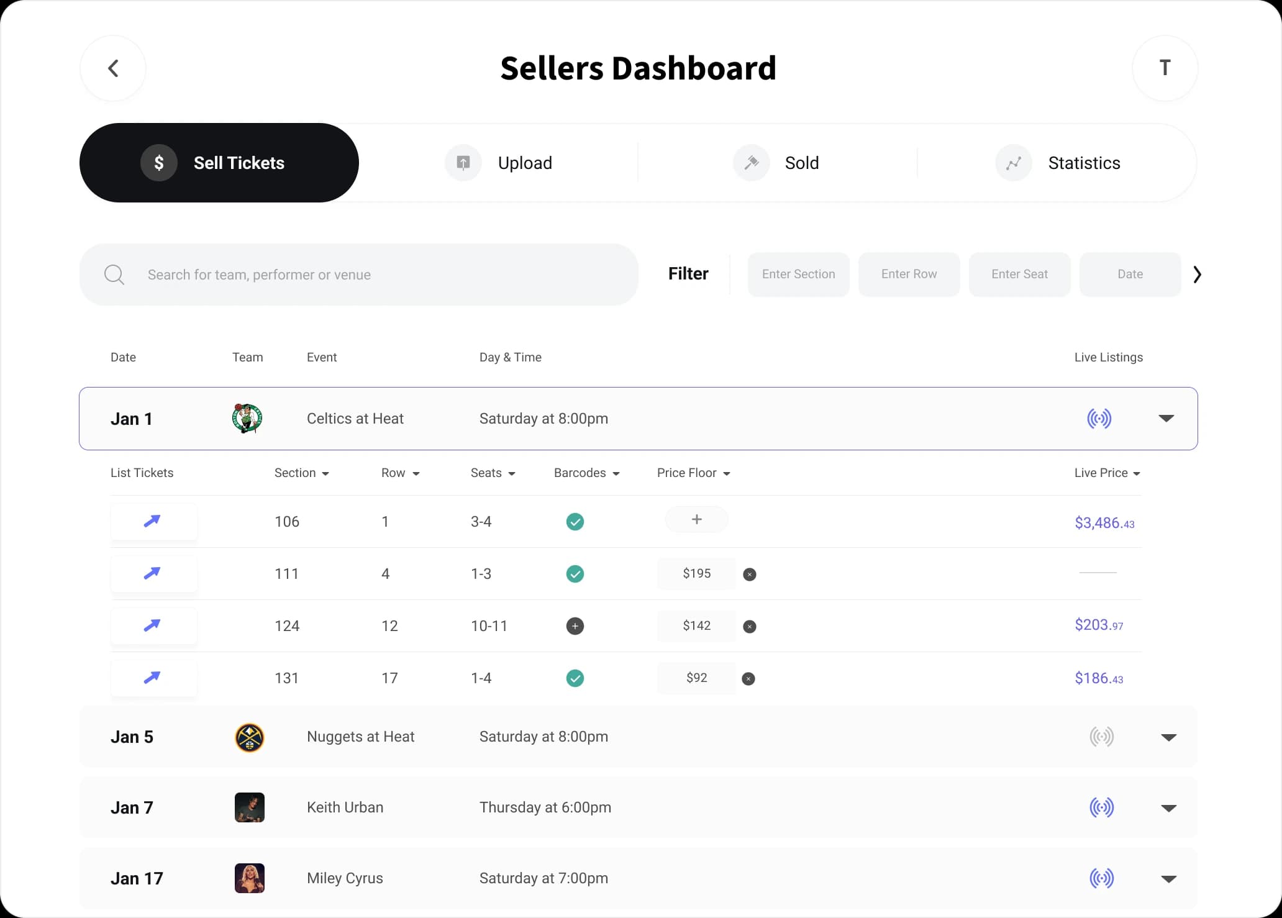Switch to the Sold tab
1282x918 pixels.
802,163
